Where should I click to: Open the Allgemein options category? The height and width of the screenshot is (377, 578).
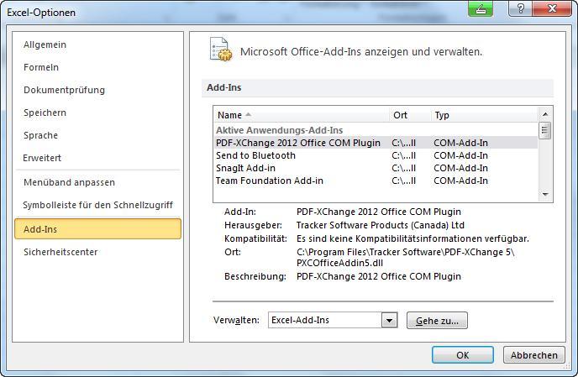pos(45,45)
